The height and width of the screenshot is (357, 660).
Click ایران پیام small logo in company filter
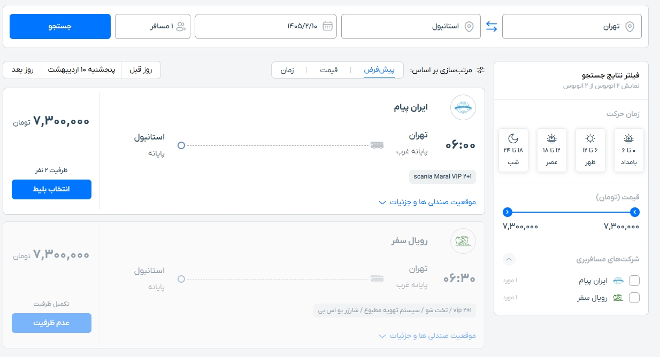(x=618, y=281)
